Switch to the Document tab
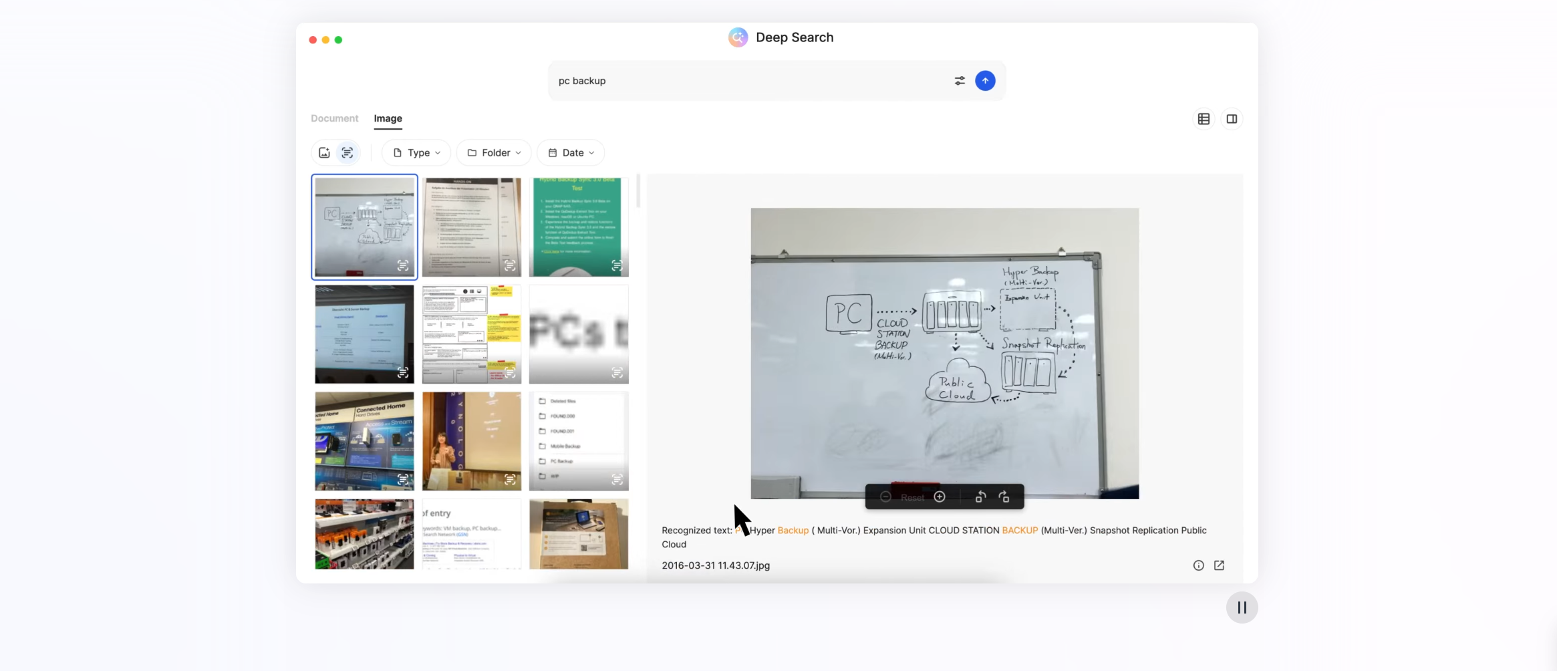Viewport: 1557px width, 671px height. [x=334, y=118]
